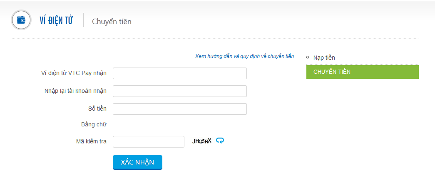Select the CHUYỂN TIỀN menu item
Image resolution: width=435 pixels, height=184 pixels.
click(x=362, y=72)
